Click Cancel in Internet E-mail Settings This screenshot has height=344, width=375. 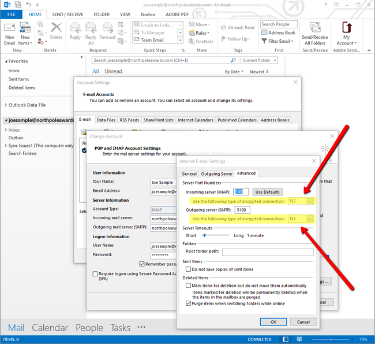point(303,322)
